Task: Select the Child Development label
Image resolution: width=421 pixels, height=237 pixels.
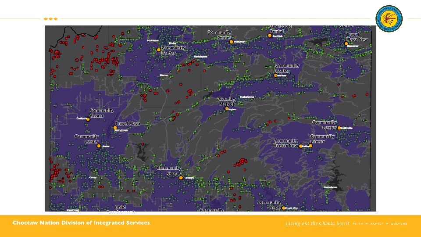Action: coord(120,209)
